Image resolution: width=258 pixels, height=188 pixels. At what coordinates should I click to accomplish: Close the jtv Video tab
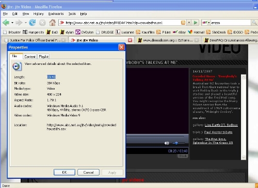point(130,40)
